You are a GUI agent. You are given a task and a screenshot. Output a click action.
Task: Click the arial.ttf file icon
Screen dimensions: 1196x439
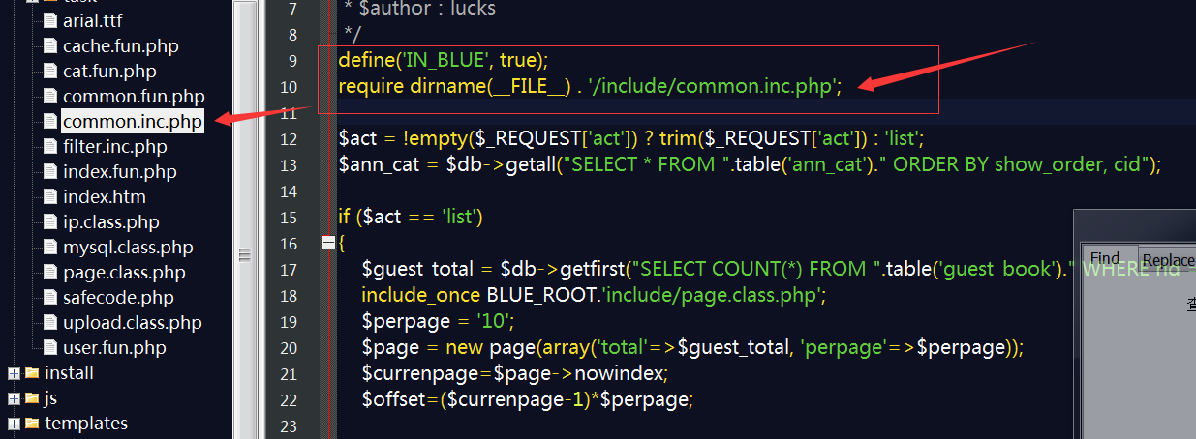(x=50, y=20)
